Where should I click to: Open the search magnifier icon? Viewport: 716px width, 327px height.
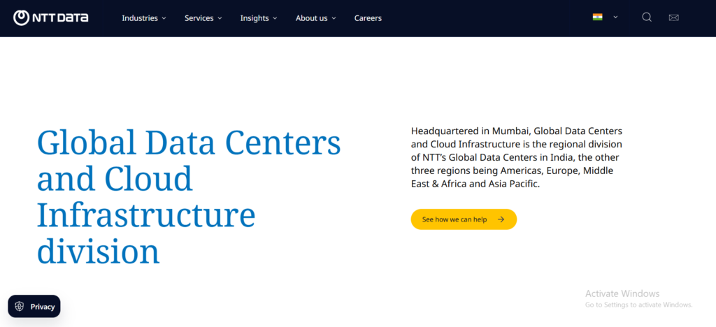tap(647, 17)
